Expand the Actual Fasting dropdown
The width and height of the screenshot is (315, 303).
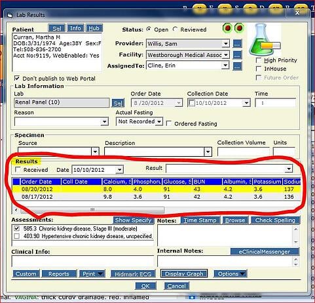coord(159,121)
